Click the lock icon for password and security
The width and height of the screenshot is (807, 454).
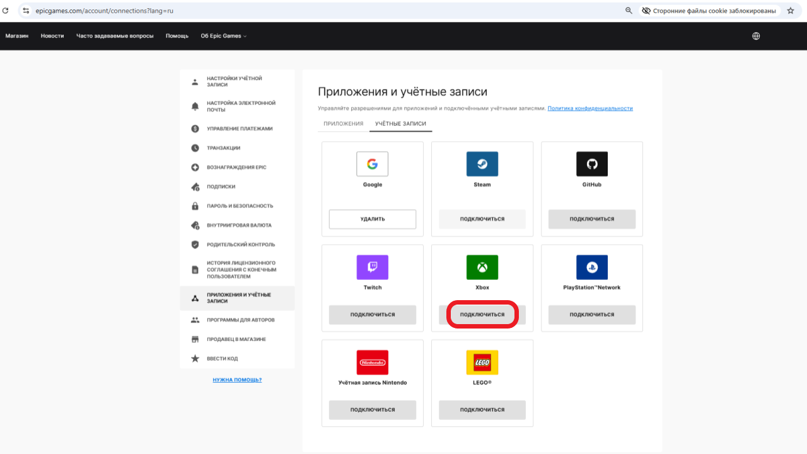tap(195, 206)
